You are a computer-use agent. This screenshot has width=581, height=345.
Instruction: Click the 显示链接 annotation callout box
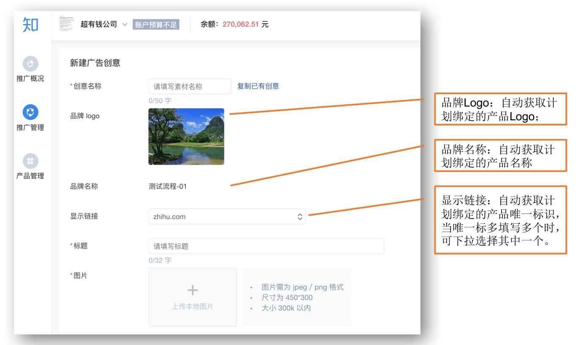pyautogui.click(x=500, y=220)
